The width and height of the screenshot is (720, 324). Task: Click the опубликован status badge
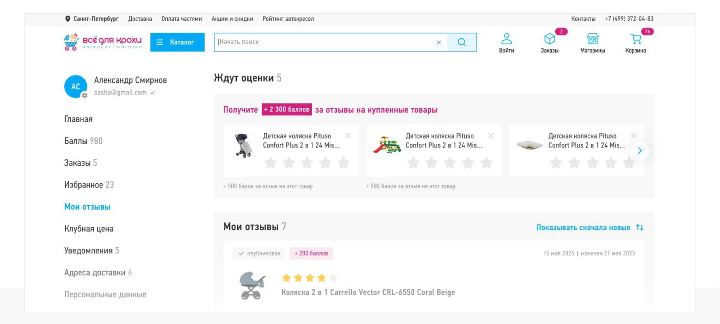259,253
